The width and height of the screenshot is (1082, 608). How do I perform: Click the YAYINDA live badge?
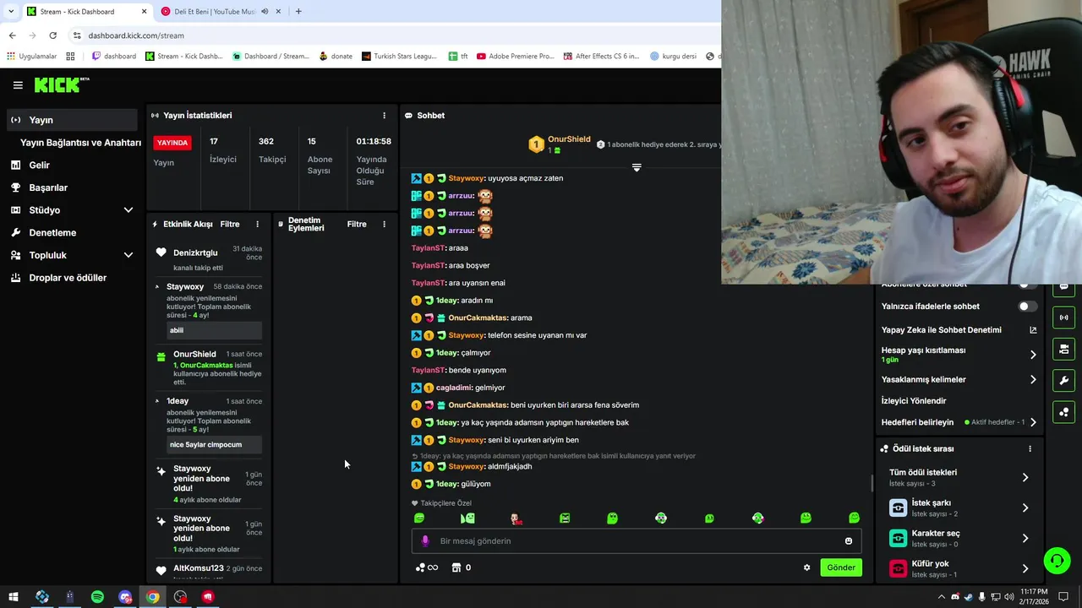coord(172,143)
